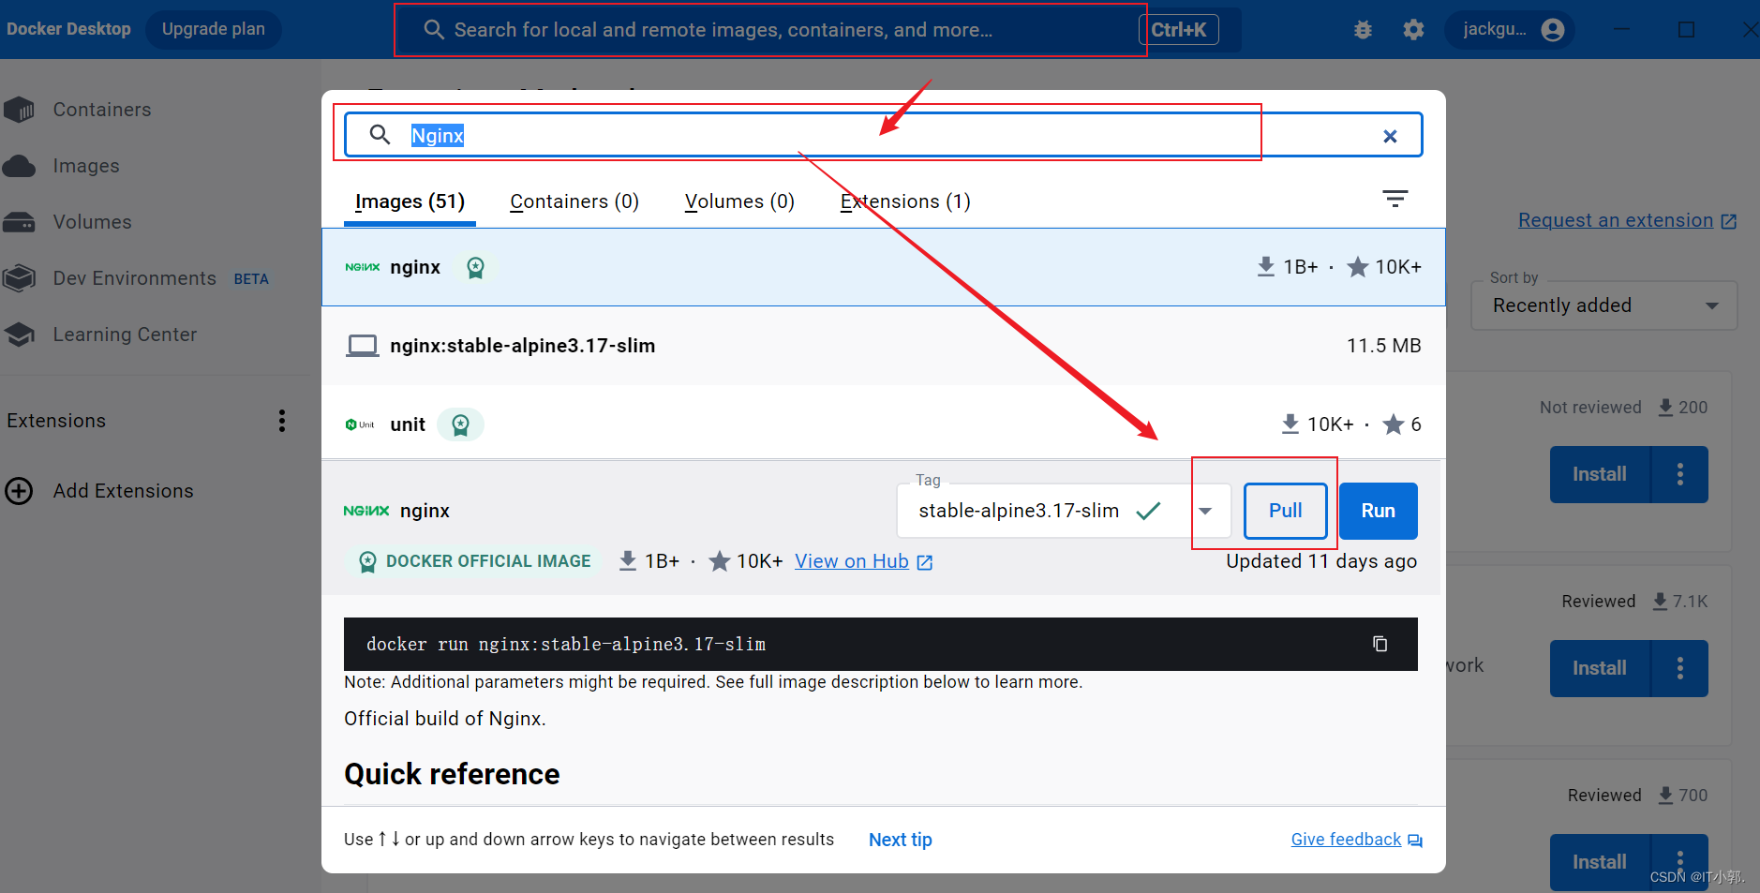Screen dimensions: 1760x893
Task: Click the bug troubleshoot icon in header
Action: (1363, 30)
